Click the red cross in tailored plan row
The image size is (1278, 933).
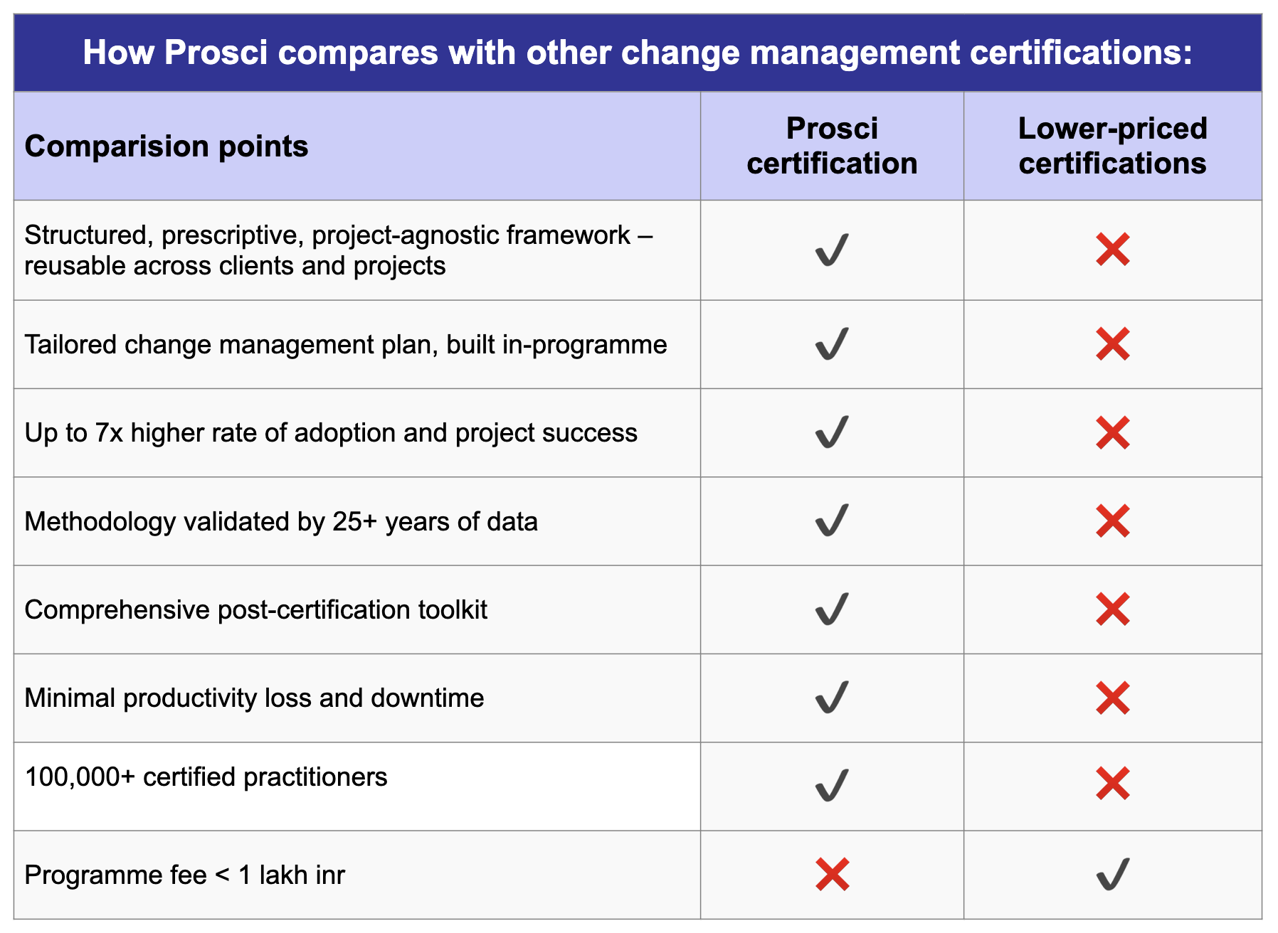point(1113,344)
